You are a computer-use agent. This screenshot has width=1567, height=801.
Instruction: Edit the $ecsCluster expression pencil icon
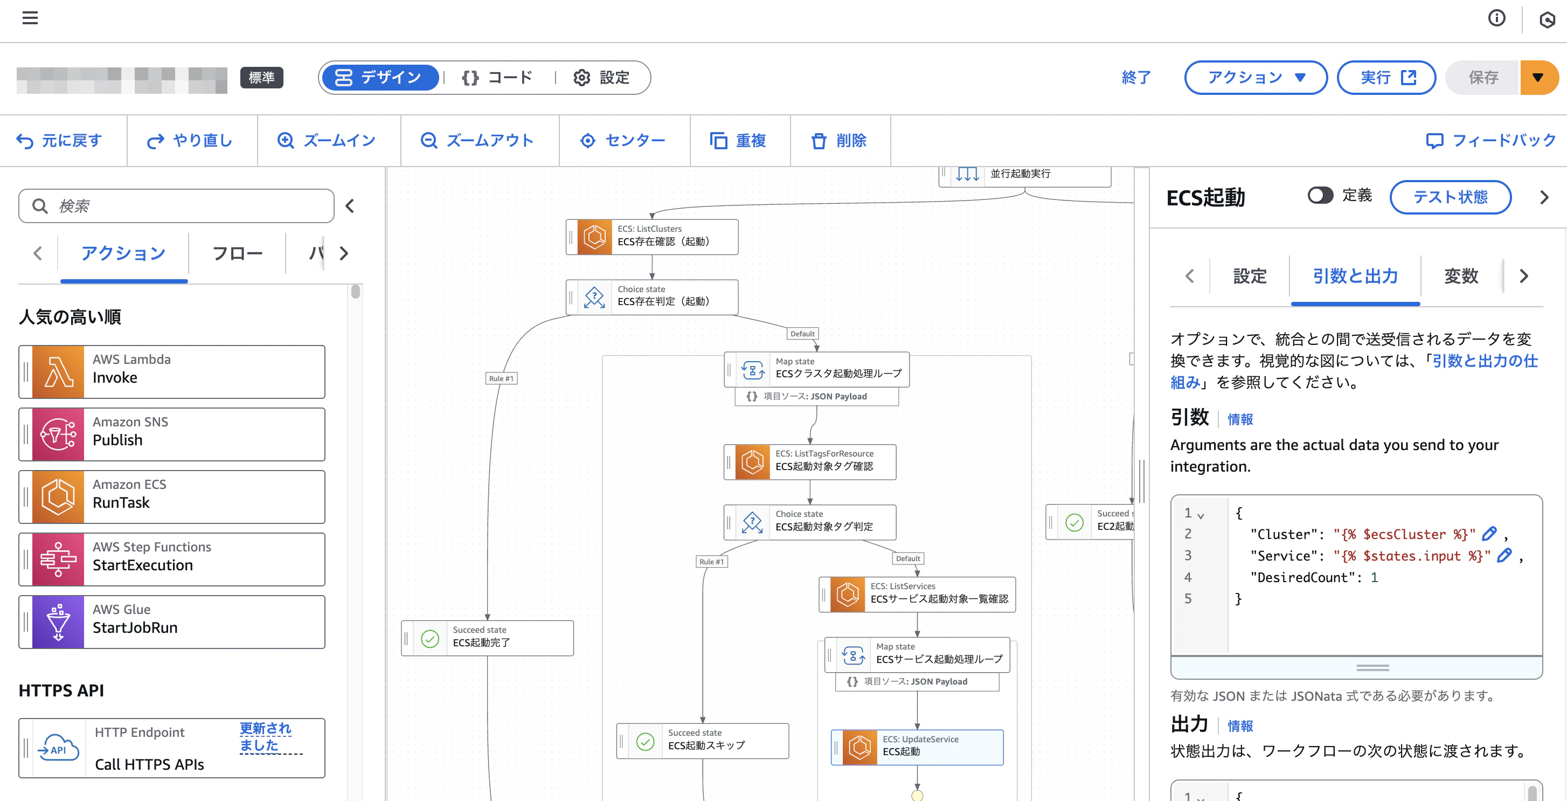click(x=1489, y=534)
